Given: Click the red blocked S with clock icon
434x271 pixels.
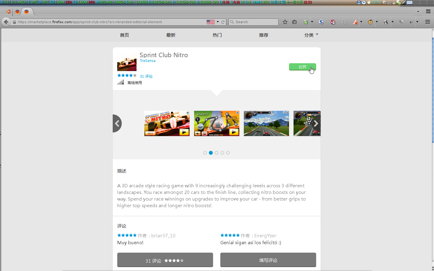Looking at the screenshot, I should [x=333, y=22].
